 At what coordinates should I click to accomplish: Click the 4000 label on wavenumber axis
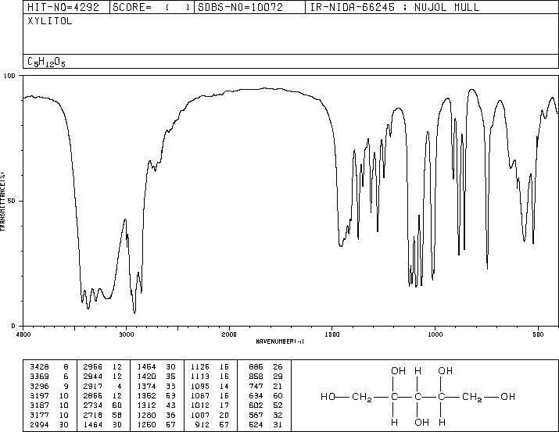coord(23,334)
